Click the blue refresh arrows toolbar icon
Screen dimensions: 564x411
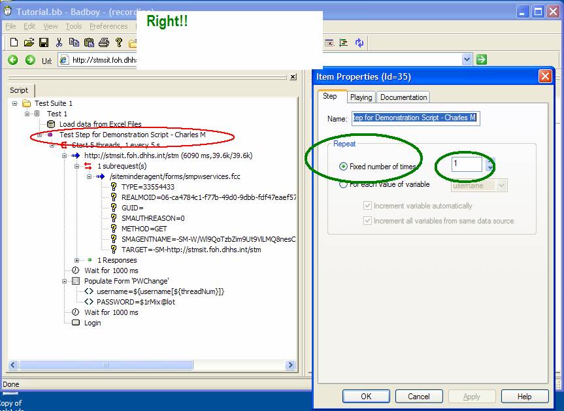359,43
